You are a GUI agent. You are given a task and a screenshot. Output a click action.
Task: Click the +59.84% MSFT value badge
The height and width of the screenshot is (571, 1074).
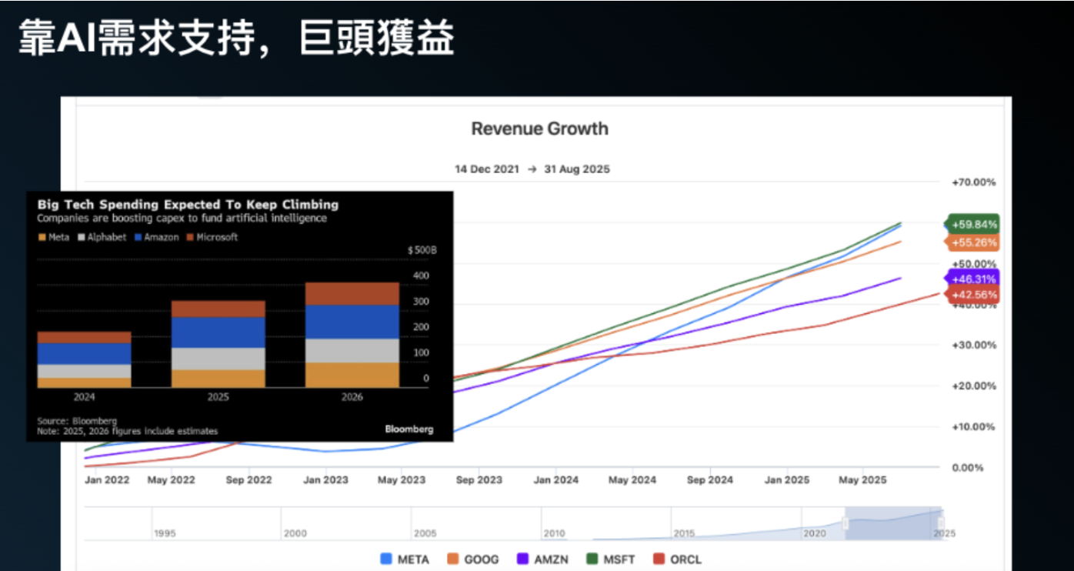click(x=971, y=224)
